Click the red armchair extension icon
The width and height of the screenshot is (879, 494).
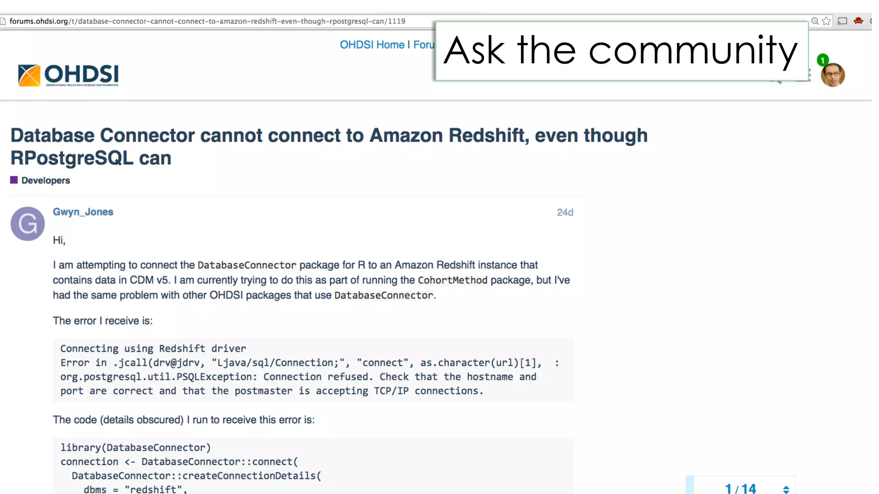point(858,21)
